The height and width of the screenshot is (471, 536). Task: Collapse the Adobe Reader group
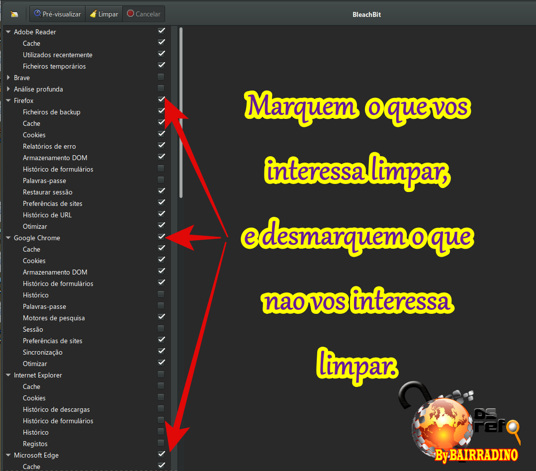click(x=8, y=32)
